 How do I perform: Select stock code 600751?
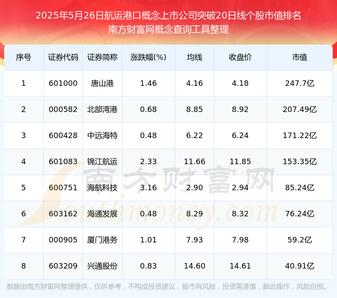[x=63, y=188]
